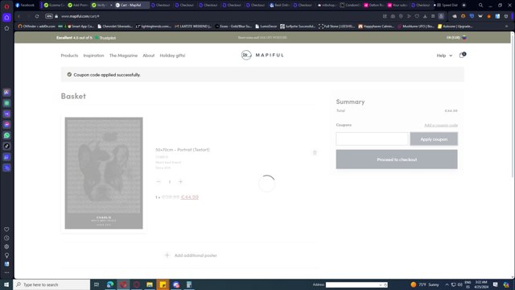
Task: Open browser downloads icon
Action: 425,16
